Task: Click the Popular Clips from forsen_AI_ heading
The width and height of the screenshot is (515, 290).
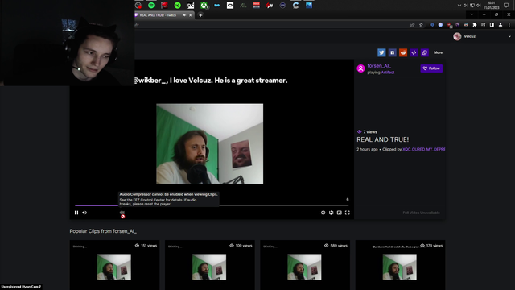Action: [x=103, y=231]
